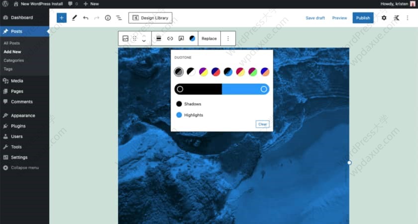Viewport: 418px width, 224px height.
Task: Open the Media menu in sidebar
Action: (x=17, y=81)
